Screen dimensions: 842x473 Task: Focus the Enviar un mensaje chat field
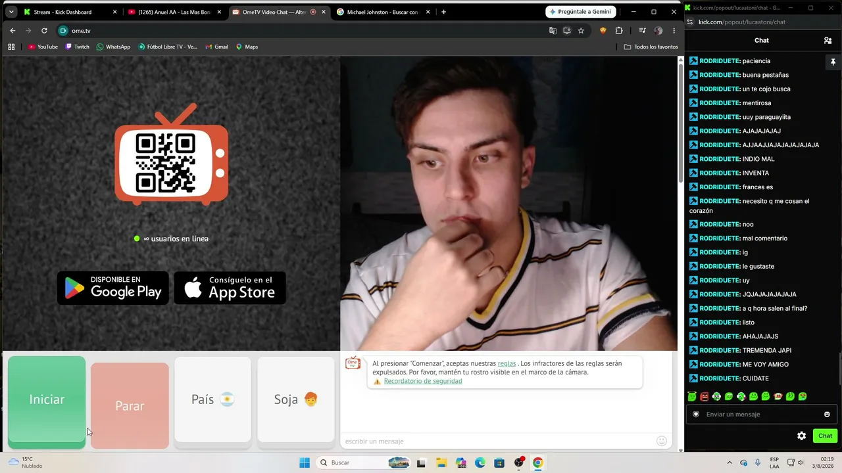[762, 414]
